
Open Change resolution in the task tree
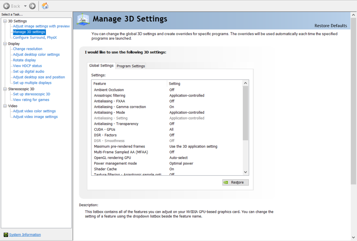[27, 49]
